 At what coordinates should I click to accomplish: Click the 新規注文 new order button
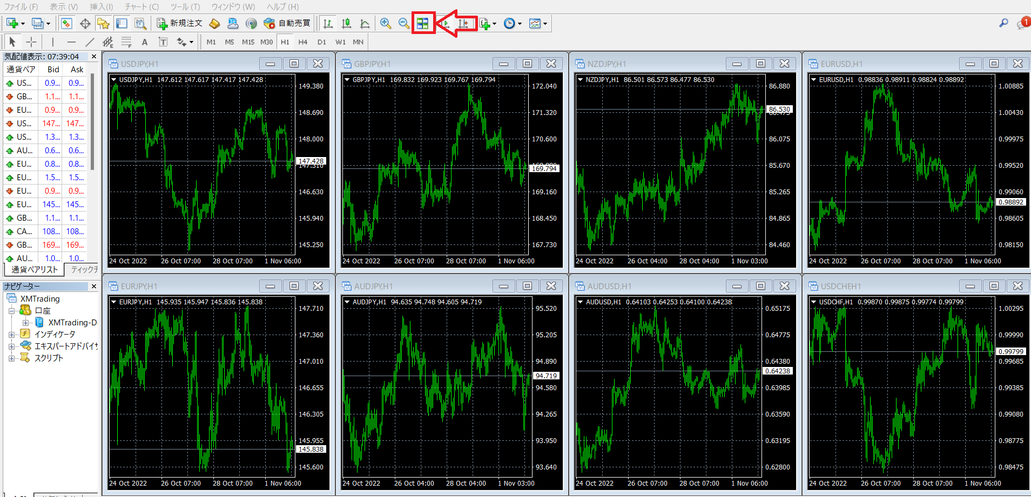[x=180, y=24]
